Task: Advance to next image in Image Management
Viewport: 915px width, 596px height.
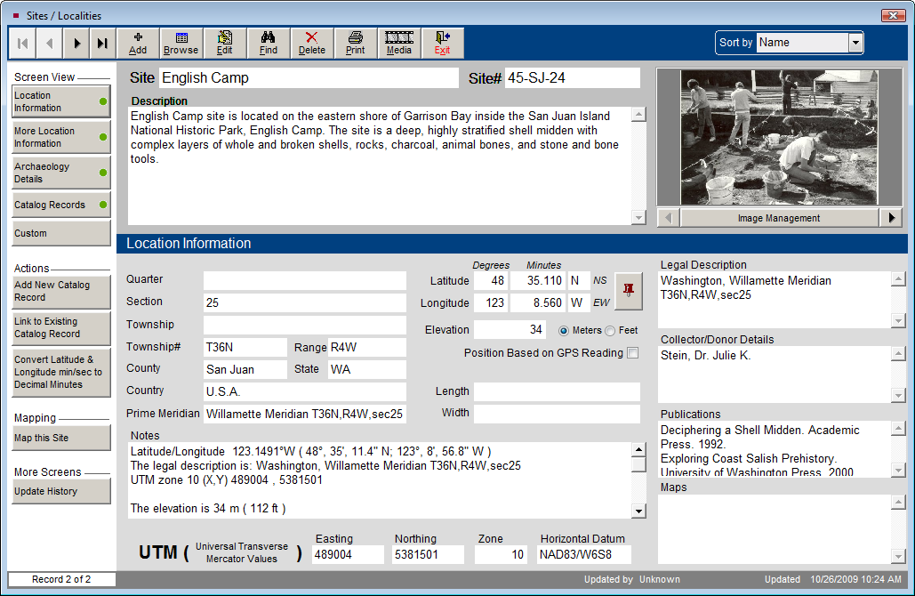Action: [890, 218]
